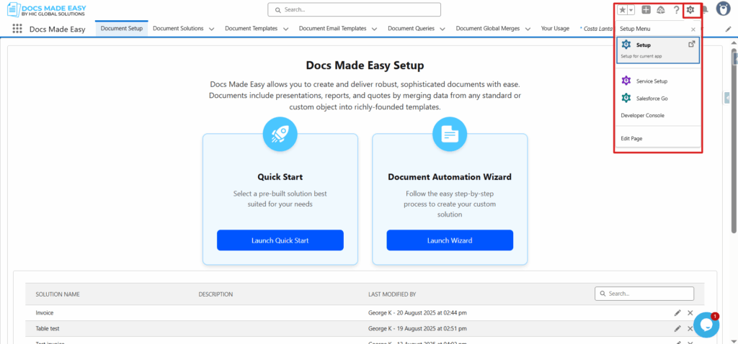Select the Invoice solution row name

tap(45, 312)
